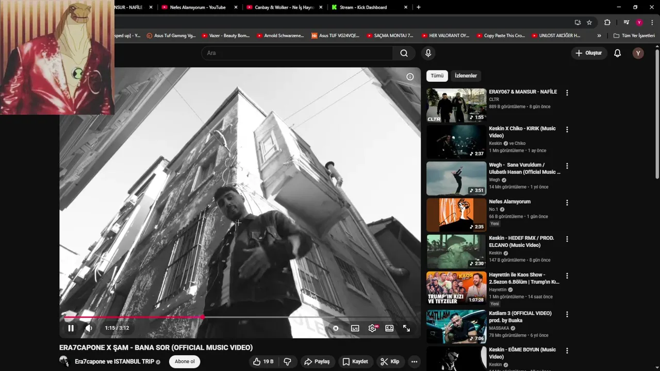The height and width of the screenshot is (371, 660).
Task: Open the Nefes Alamıyorum recommended video
Action: pos(509,201)
